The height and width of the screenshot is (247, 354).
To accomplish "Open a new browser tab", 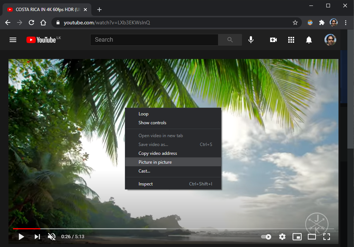I will pos(99,10).
